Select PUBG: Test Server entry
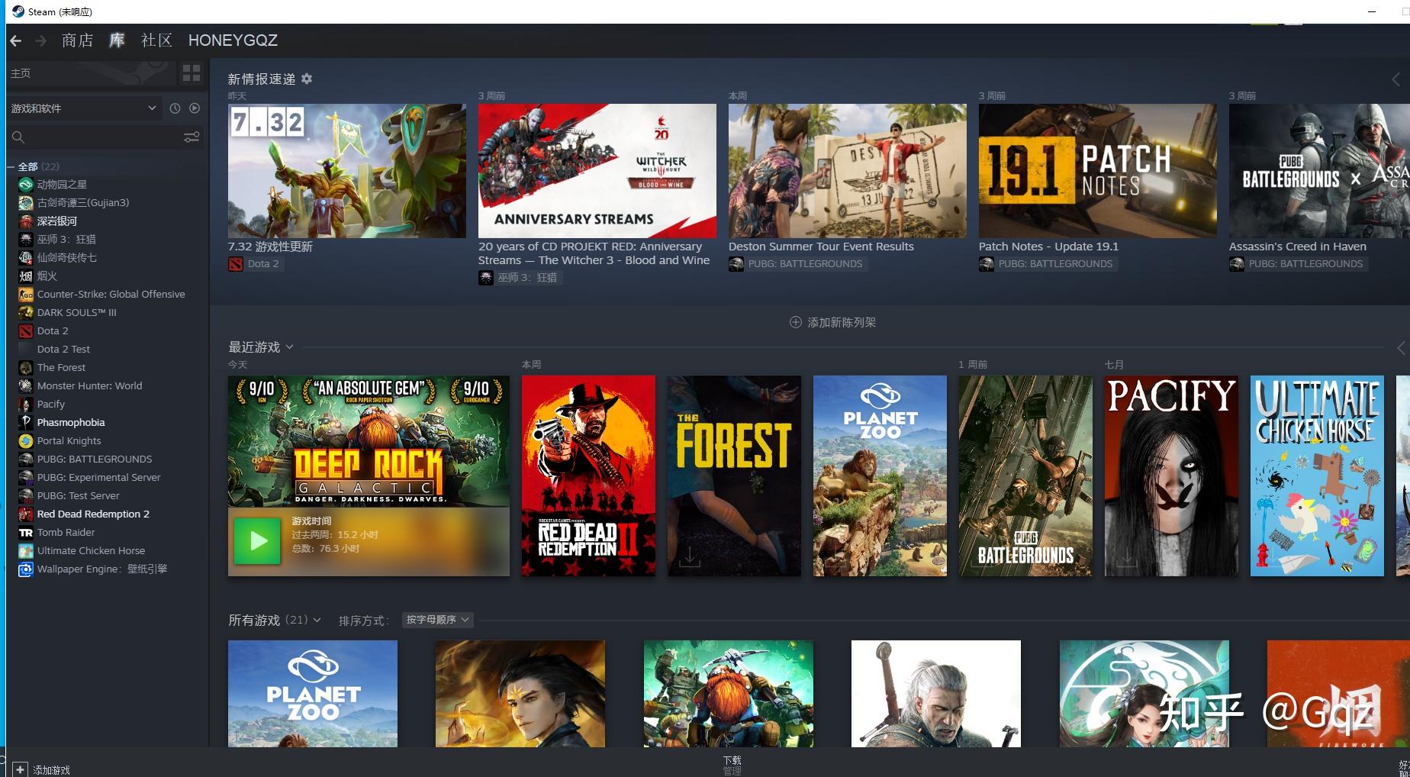 coord(79,495)
